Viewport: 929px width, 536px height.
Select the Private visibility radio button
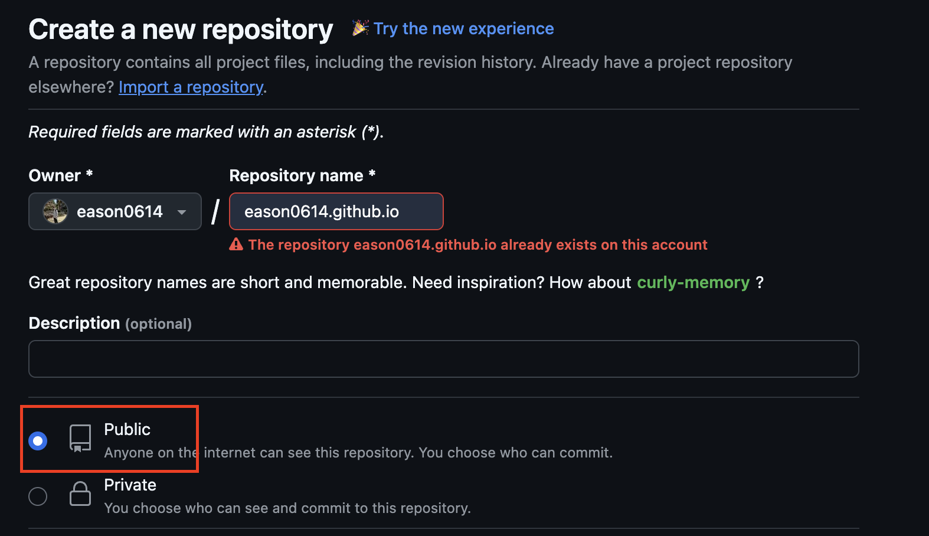tap(38, 496)
